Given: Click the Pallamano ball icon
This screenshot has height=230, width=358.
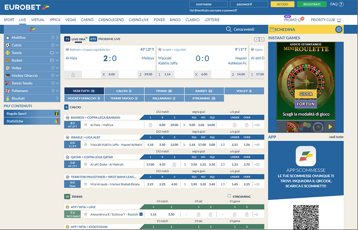Looking at the screenshot, I should tap(8, 91).
